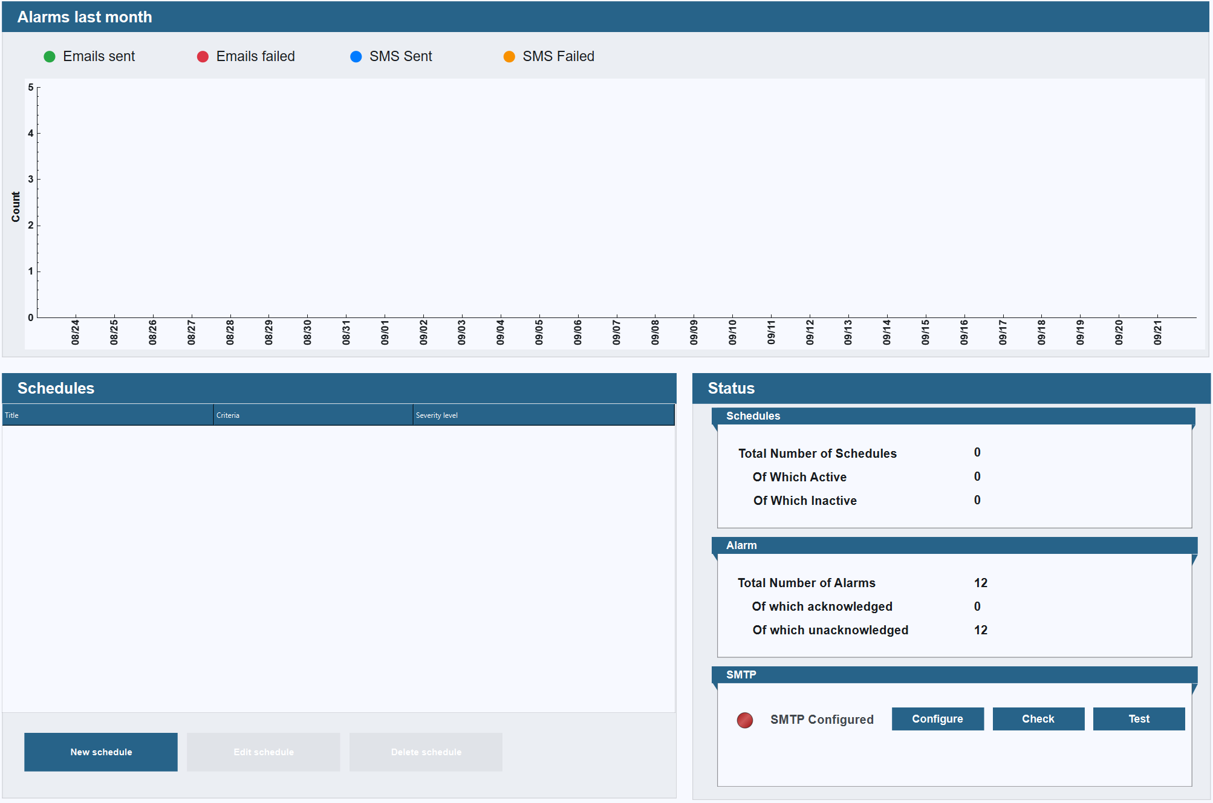The height and width of the screenshot is (803, 1213).
Task: Click the Alarms last month panel title
Action: click(x=84, y=17)
